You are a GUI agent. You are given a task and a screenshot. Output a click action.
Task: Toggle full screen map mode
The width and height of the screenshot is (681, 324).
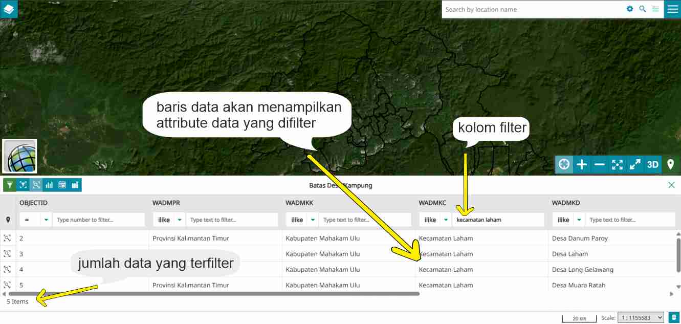[x=635, y=164]
